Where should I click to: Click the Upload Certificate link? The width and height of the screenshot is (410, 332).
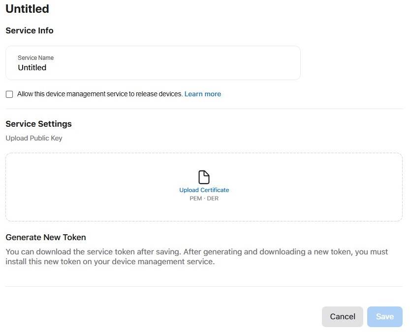point(204,190)
